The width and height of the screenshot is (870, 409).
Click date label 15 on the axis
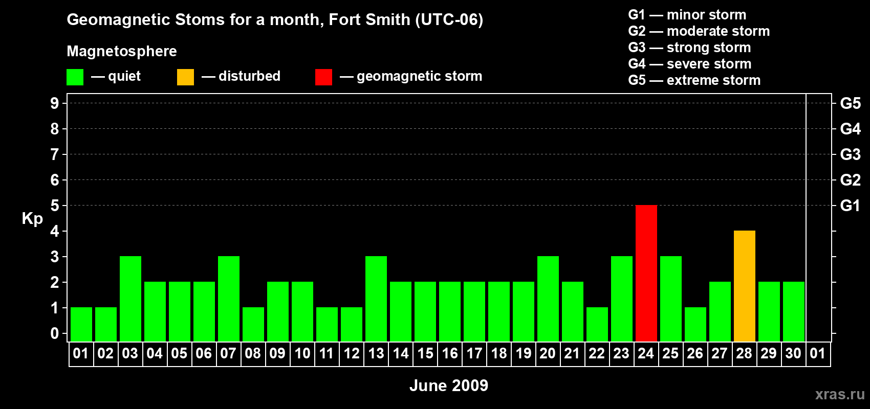coord(425,354)
